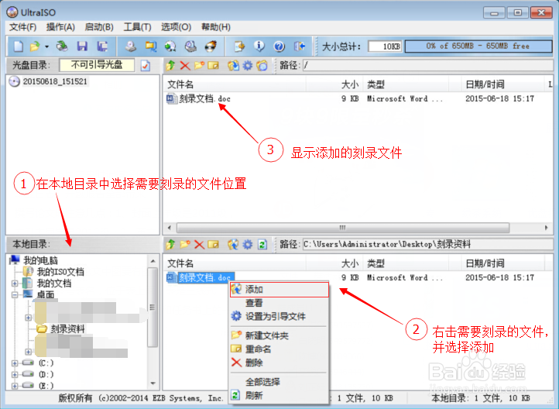
Task: Open the 帮助(H) menu
Action: tap(216, 27)
